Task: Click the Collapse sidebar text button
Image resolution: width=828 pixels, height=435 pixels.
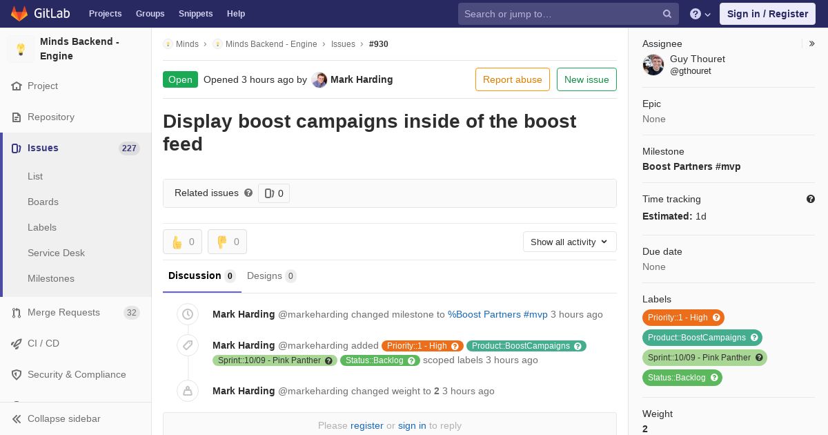Action: pos(64,419)
